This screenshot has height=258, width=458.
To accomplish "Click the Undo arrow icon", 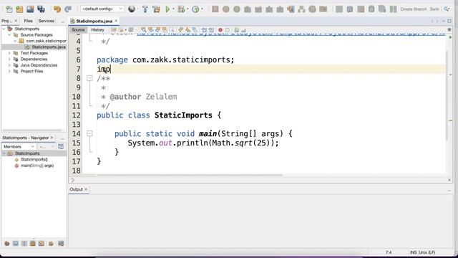I will coord(57,9).
